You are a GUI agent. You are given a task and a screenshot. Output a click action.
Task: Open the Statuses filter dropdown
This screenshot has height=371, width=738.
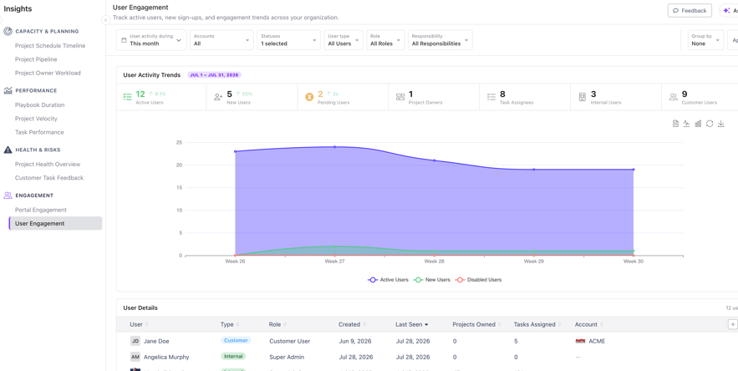pos(289,40)
